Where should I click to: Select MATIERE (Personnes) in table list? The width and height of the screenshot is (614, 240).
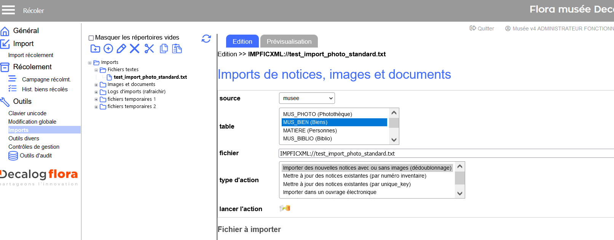(x=310, y=130)
